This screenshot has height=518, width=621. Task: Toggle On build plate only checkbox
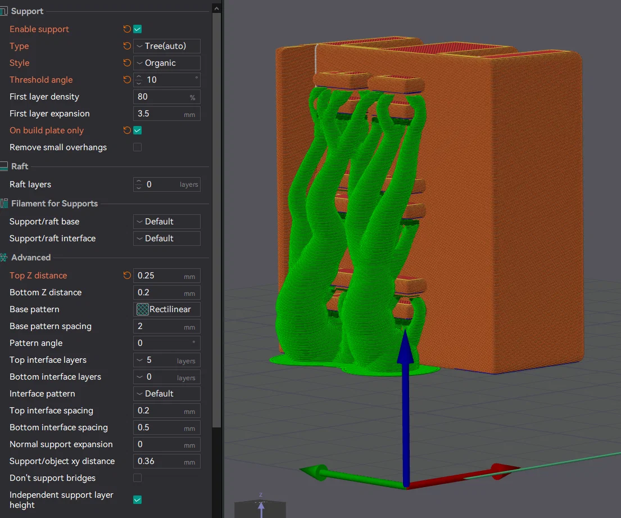[x=138, y=130]
